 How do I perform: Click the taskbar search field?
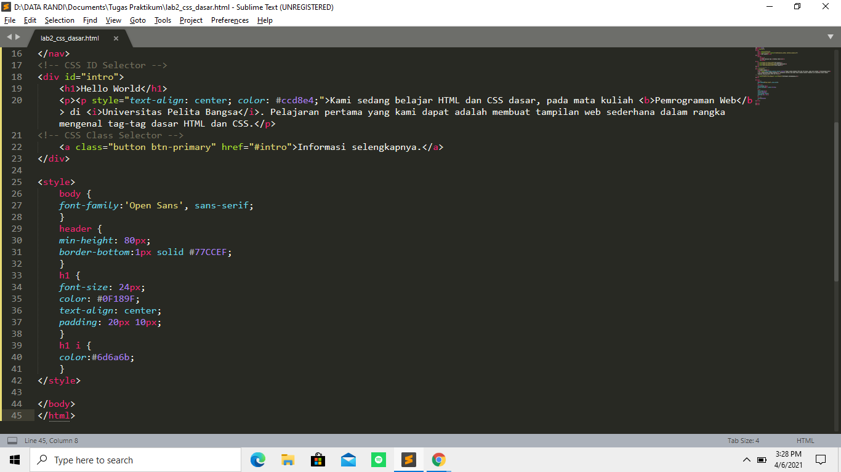pos(123,459)
